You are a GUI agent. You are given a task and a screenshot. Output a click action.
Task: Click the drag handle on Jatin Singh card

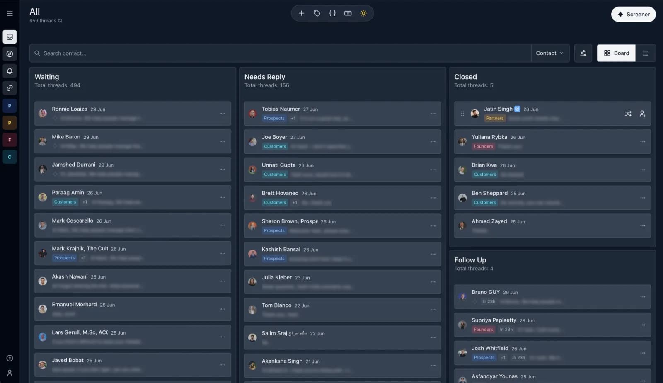click(x=462, y=114)
